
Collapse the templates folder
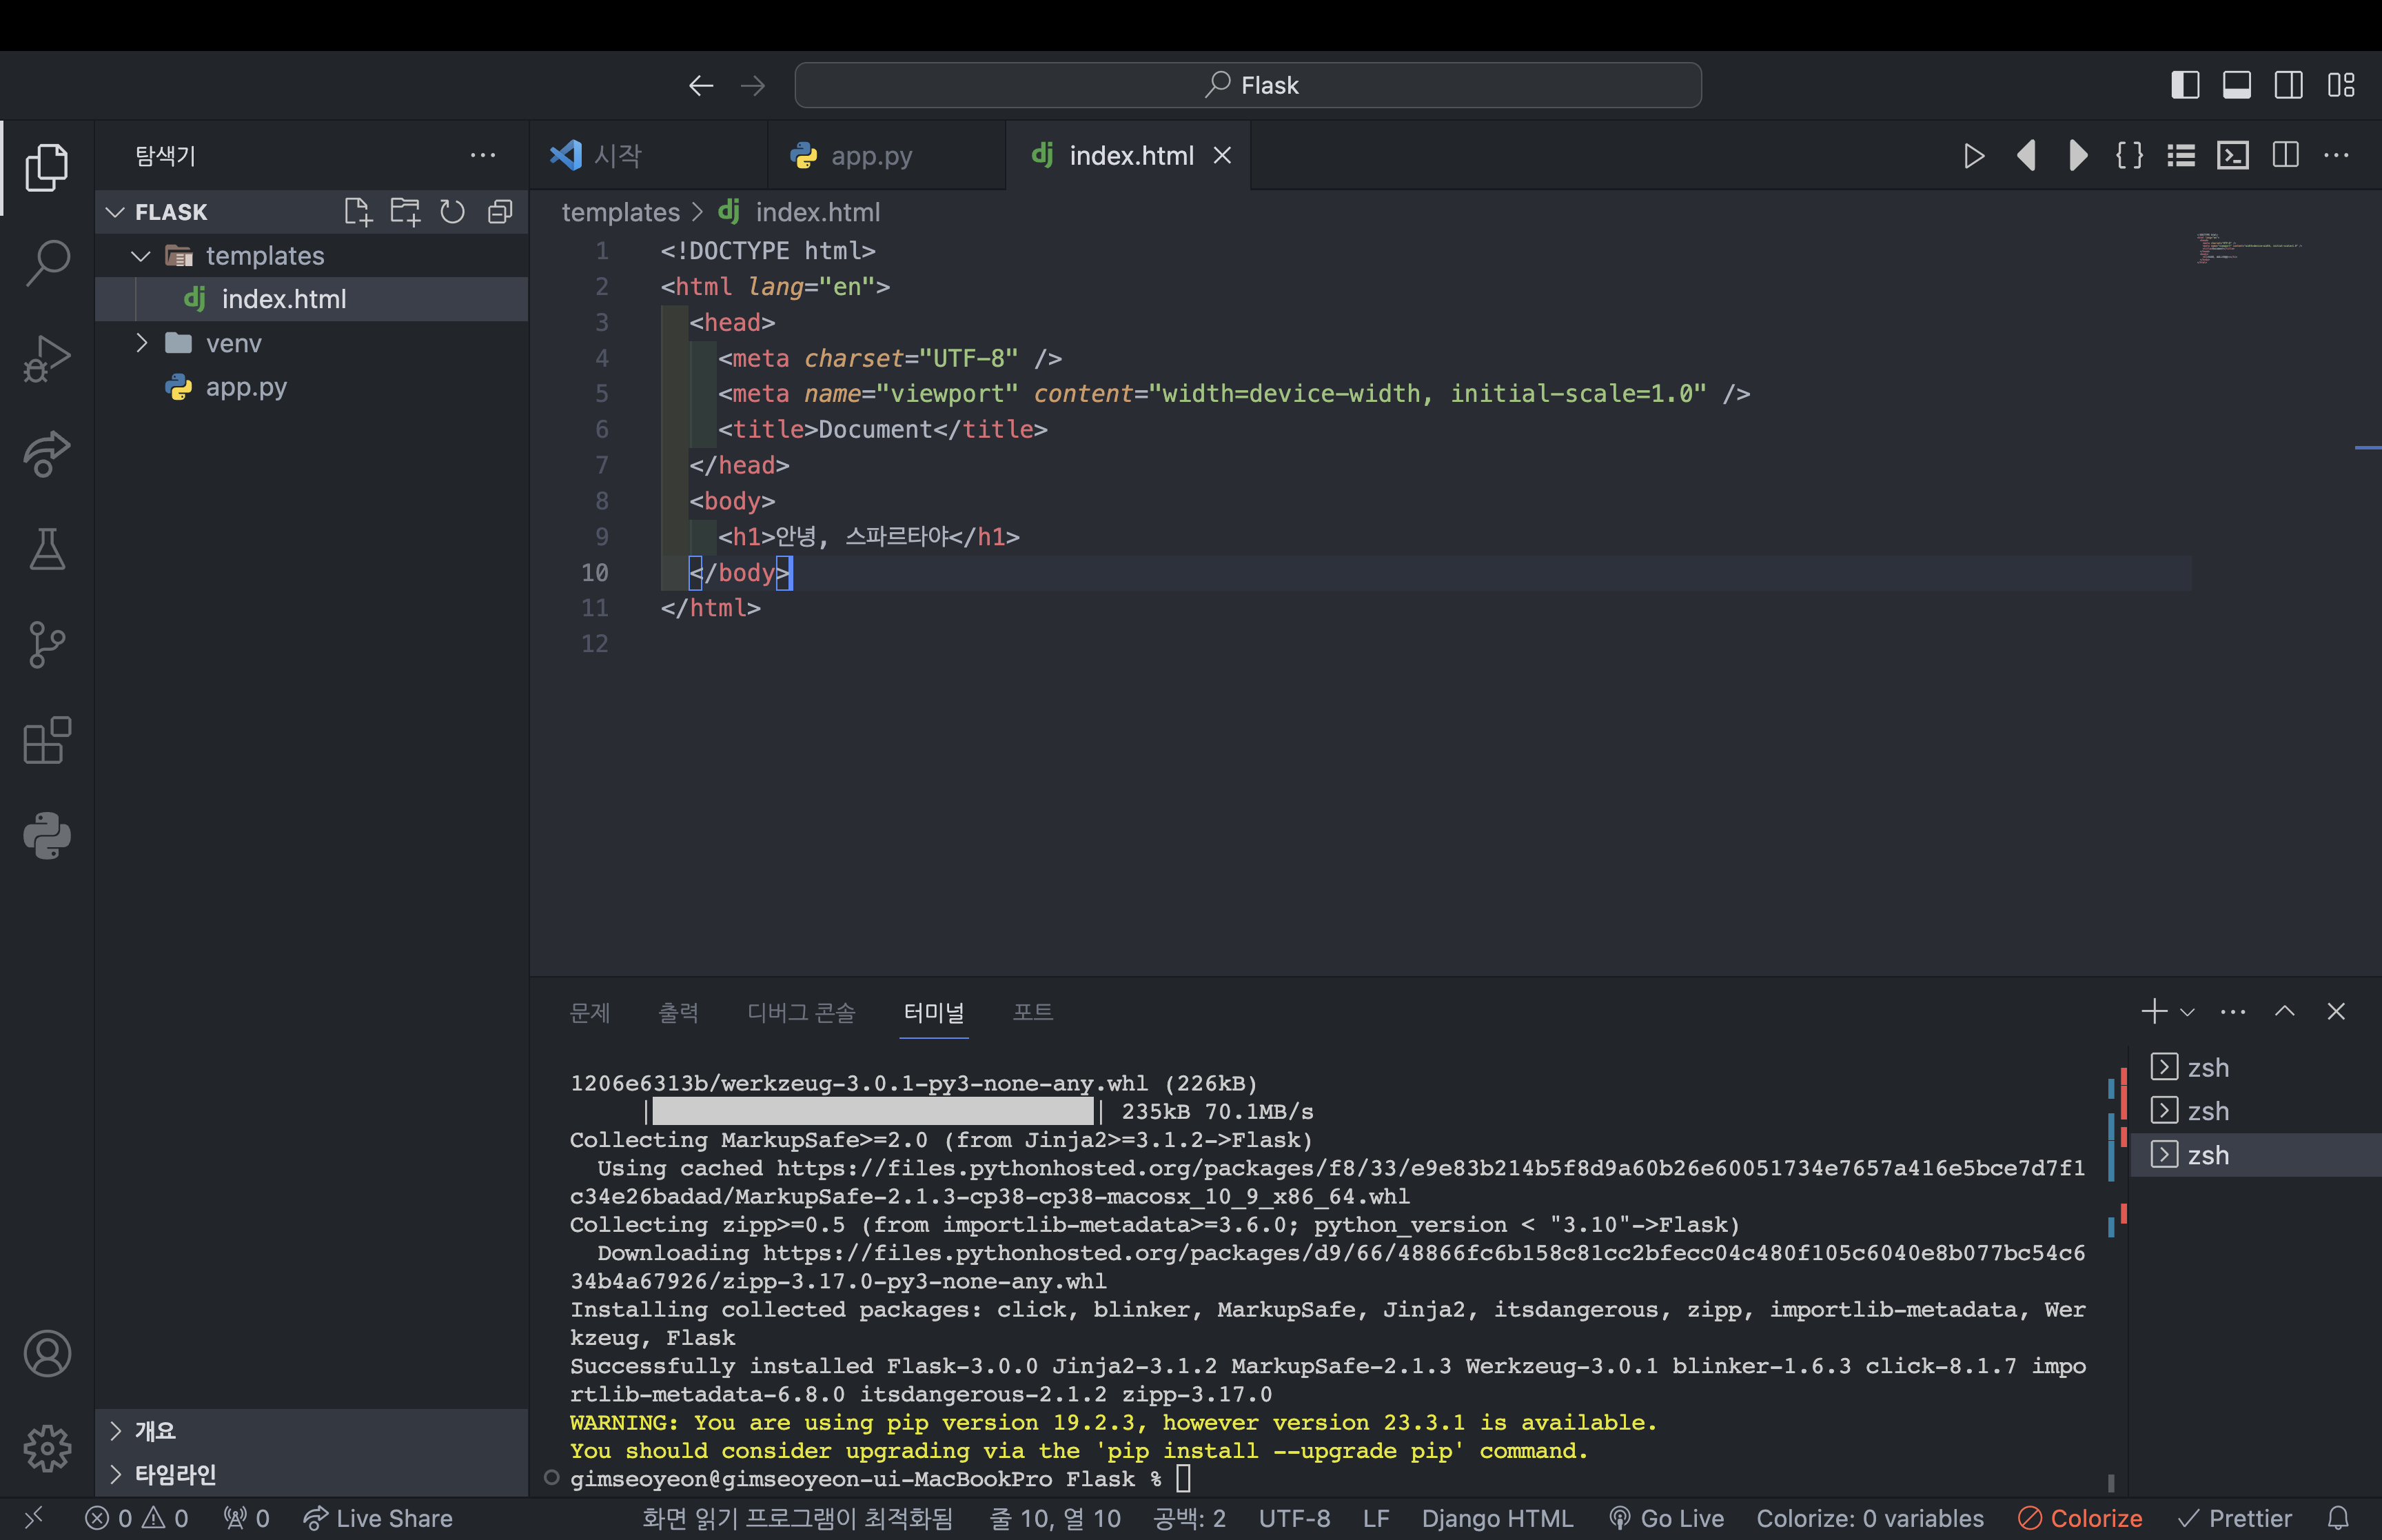click(141, 256)
